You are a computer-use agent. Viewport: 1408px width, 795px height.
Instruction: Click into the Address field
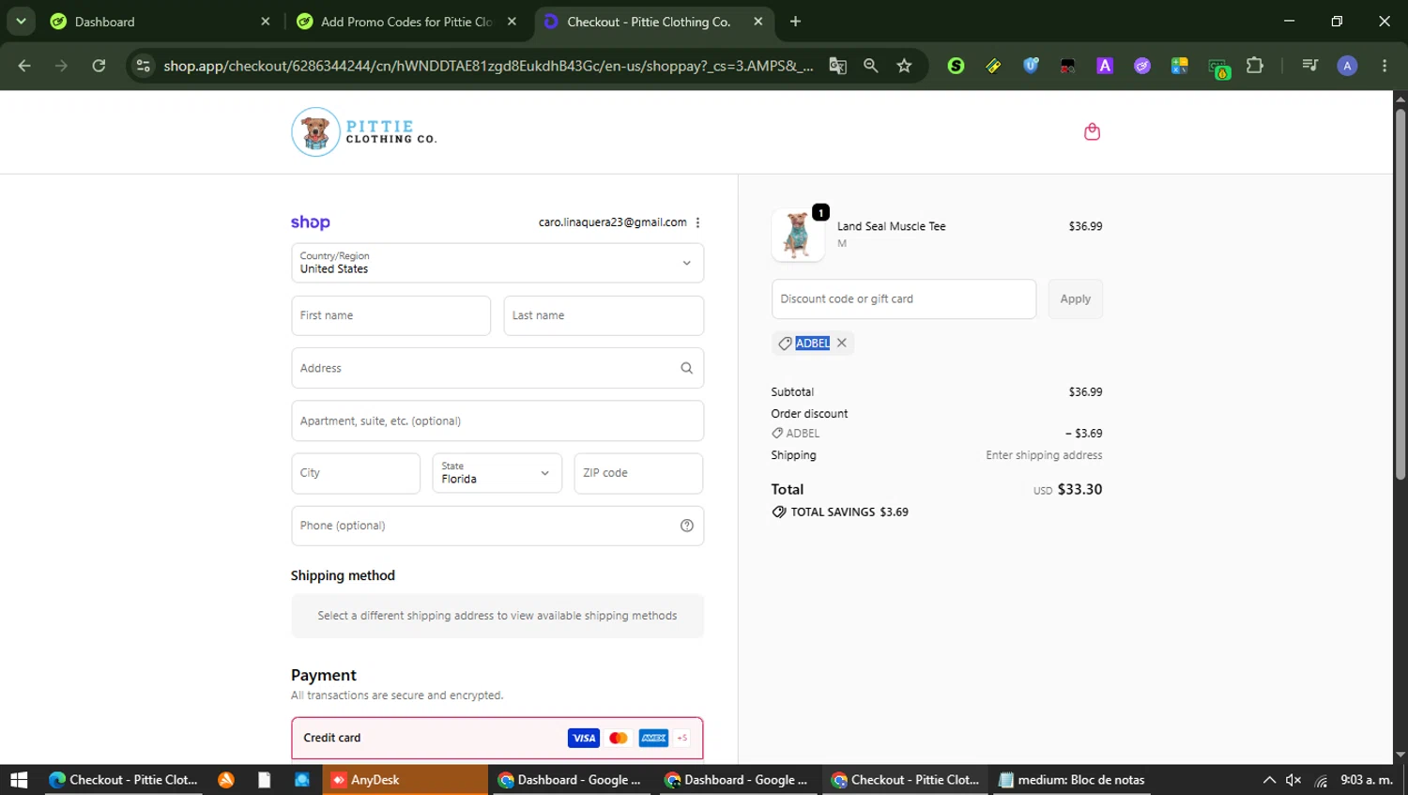click(497, 368)
